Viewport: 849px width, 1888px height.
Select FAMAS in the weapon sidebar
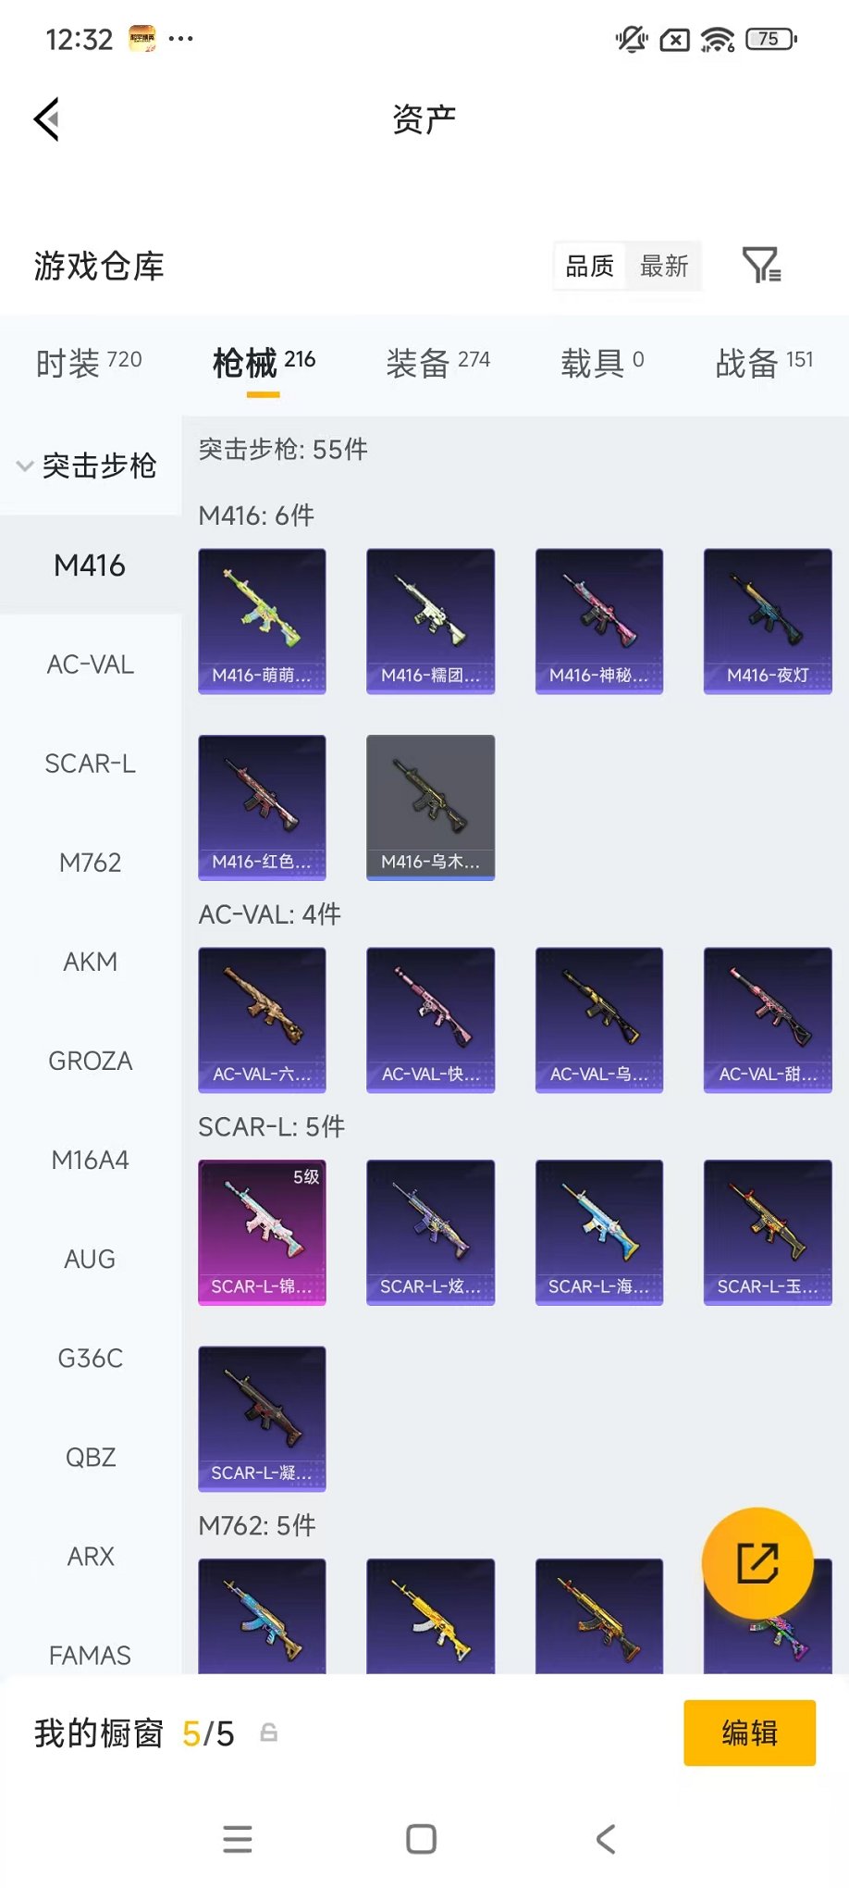(x=91, y=1655)
